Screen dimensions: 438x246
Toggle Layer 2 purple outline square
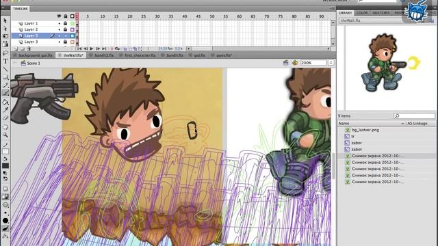73,29
